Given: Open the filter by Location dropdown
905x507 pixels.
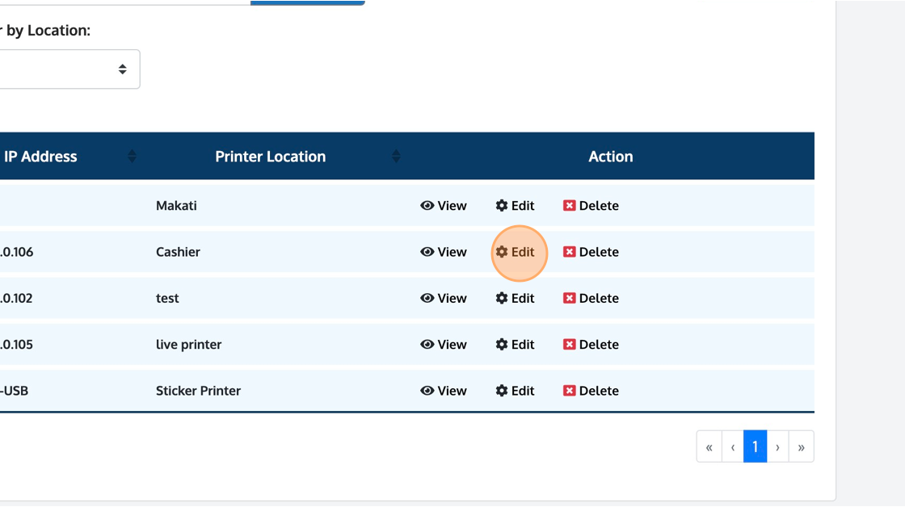Looking at the screenshot, I should tap(69, 69).
